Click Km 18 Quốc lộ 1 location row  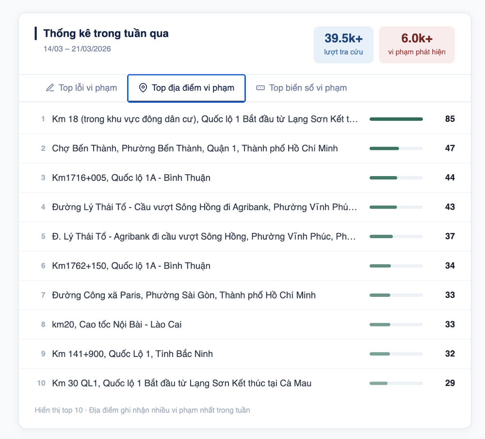(205, 119)
